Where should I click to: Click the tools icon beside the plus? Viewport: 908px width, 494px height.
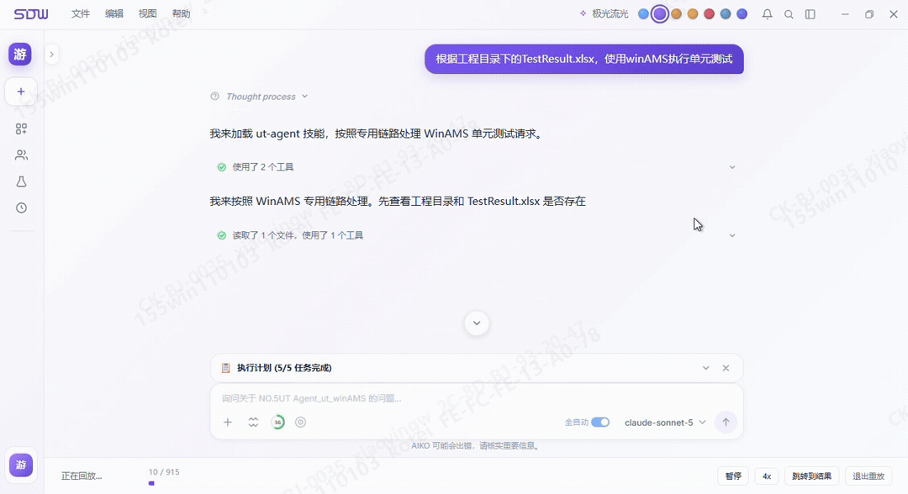pyautogui.click(x=253, y=423)
